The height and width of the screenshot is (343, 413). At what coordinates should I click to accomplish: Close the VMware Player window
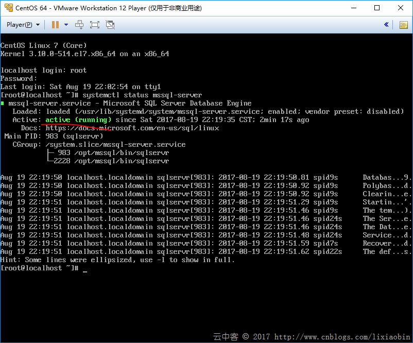point(401,8)
